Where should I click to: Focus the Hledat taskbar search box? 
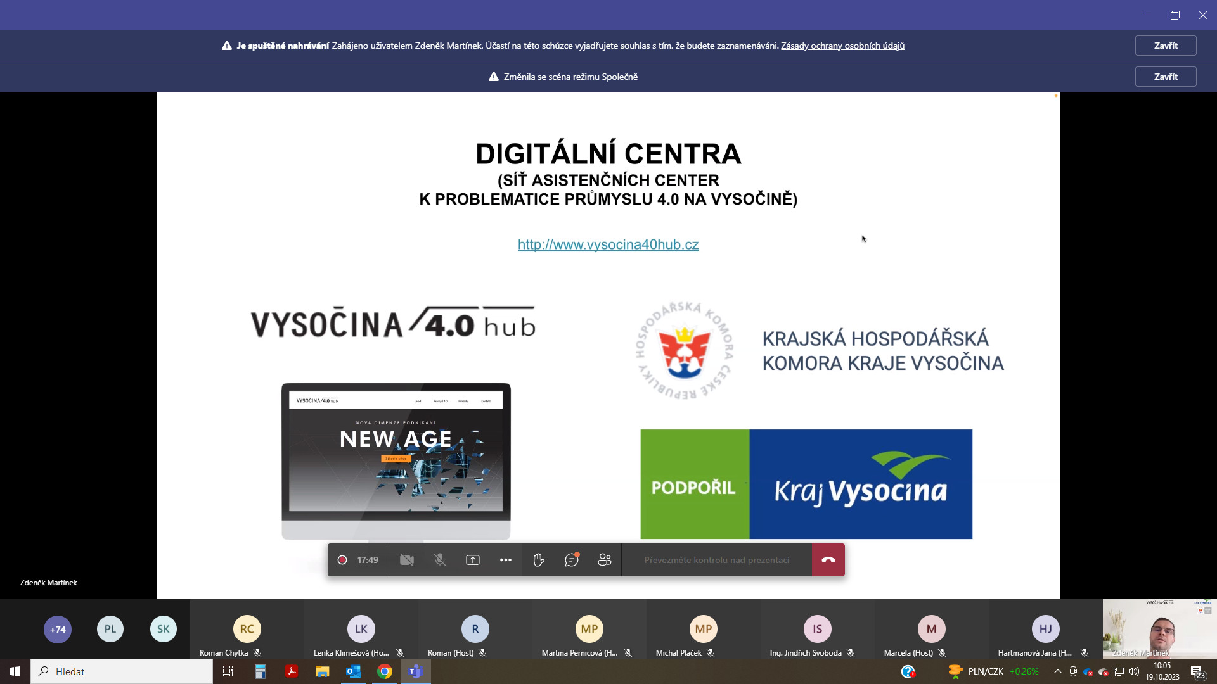122,671
